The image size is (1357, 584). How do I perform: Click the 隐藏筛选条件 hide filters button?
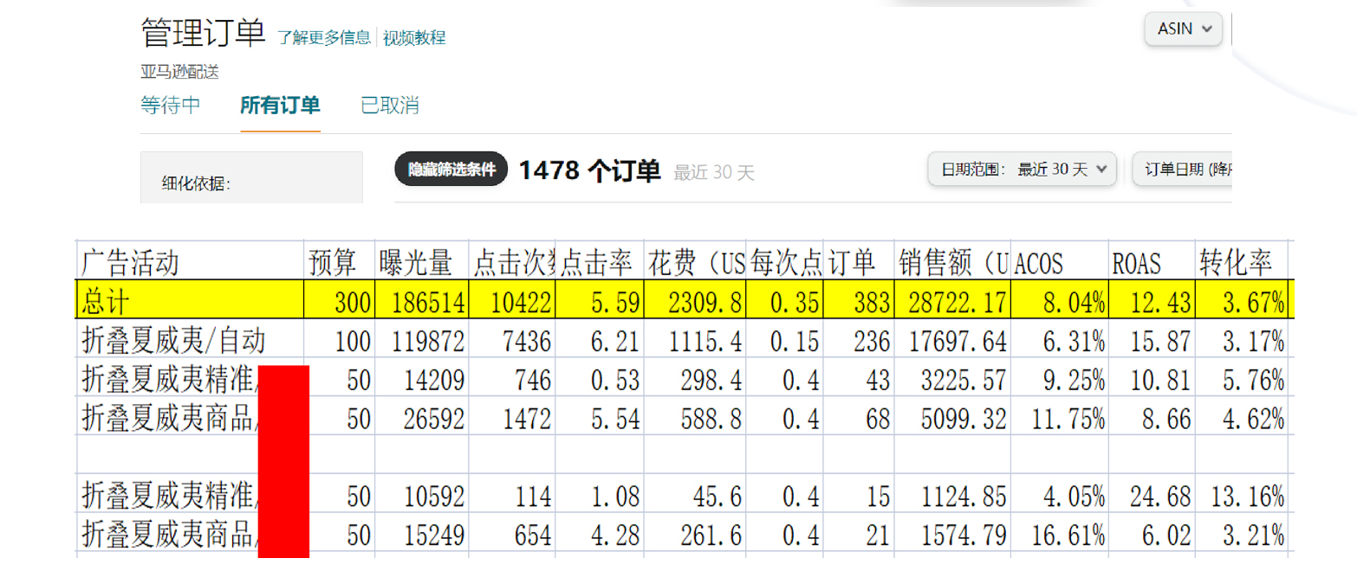[451, 170]
